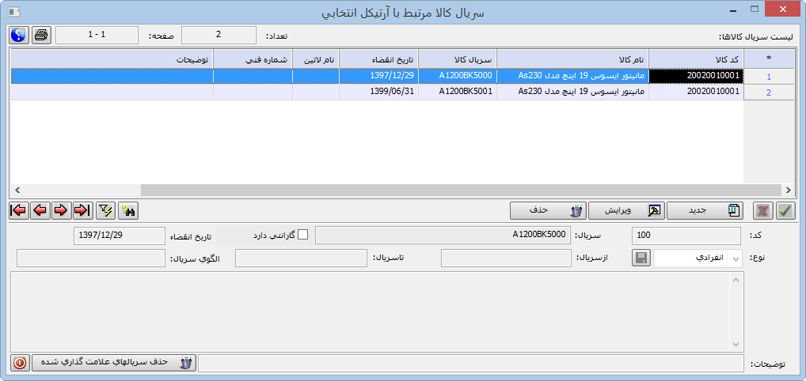Click the سریال کالا column header
This screenshot has width=806, height=381.
[x=458, y=59]
